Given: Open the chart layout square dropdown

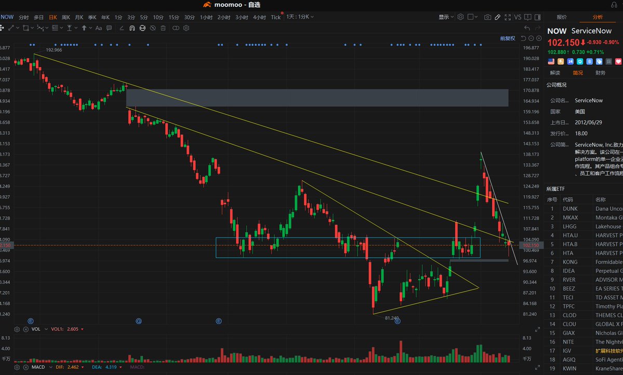Looking at the screenshot, I should click(x=473, y=17).
